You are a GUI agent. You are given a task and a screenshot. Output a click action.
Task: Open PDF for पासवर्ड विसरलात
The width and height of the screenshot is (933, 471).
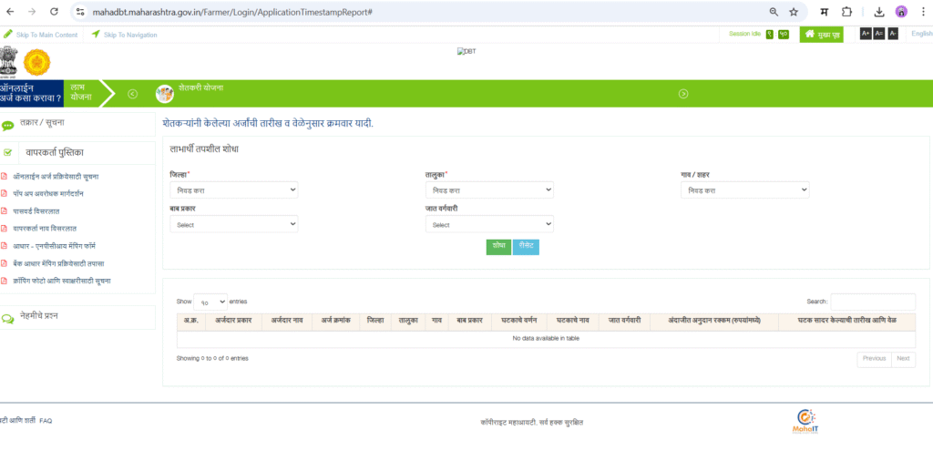(x=5, y=210)
